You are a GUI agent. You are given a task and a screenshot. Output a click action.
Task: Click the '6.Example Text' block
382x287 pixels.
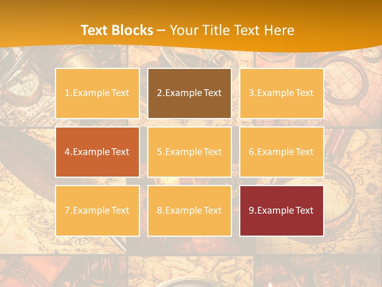[x=282, y=152]
